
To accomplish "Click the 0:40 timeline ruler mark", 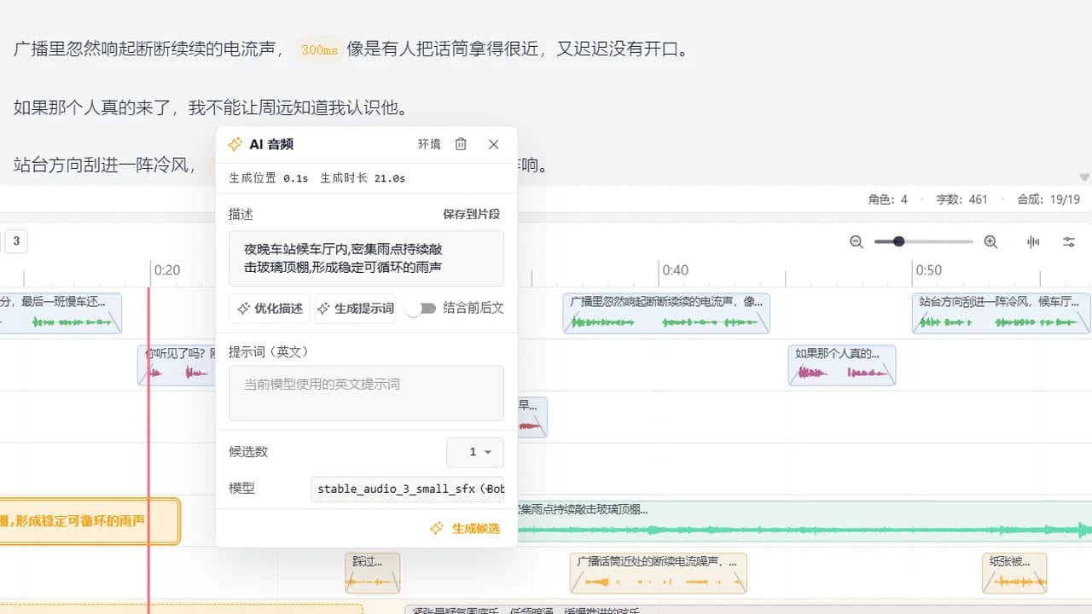I will [675, 270].
